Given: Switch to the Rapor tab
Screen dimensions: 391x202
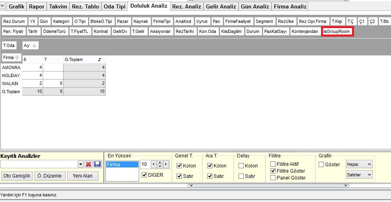Looking at the screenshot, I should coord(37,6).
